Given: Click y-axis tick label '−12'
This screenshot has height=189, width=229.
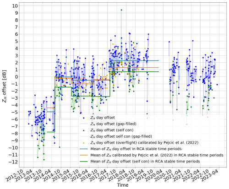Looking at the screenshot, I should click(13, 162).
